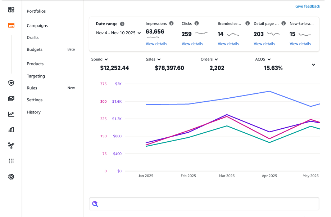
Task: Open the Nov 4 - Nov 10 2025 date dropdown
Action: [118, 33]
